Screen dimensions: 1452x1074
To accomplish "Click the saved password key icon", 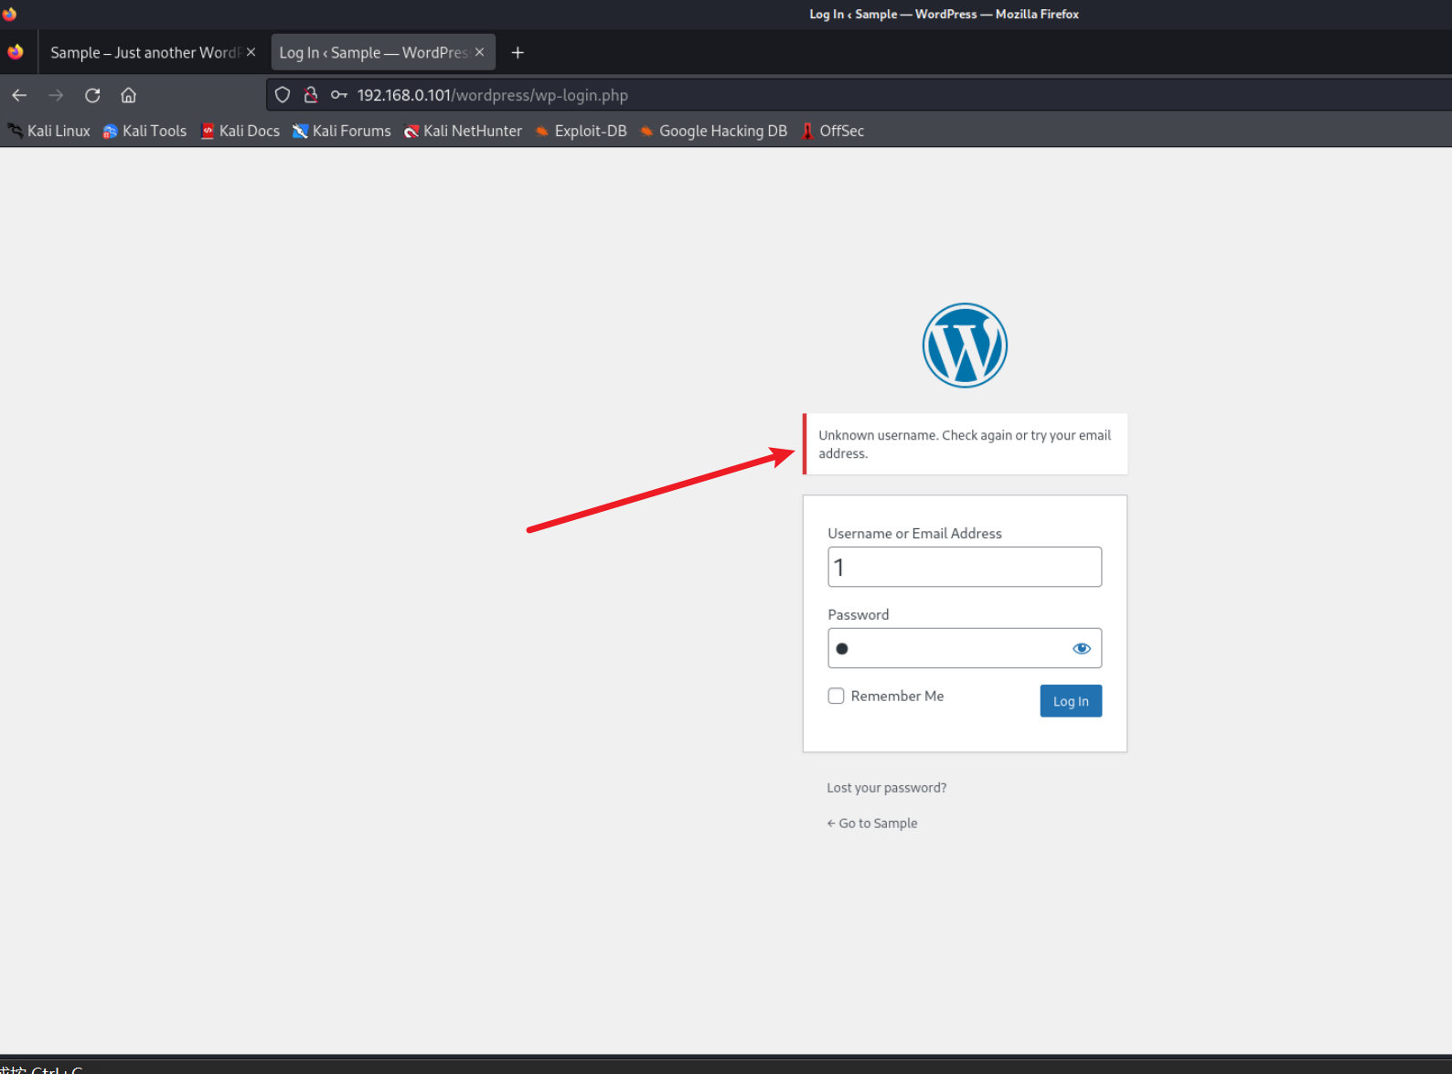I will (339, 95).
